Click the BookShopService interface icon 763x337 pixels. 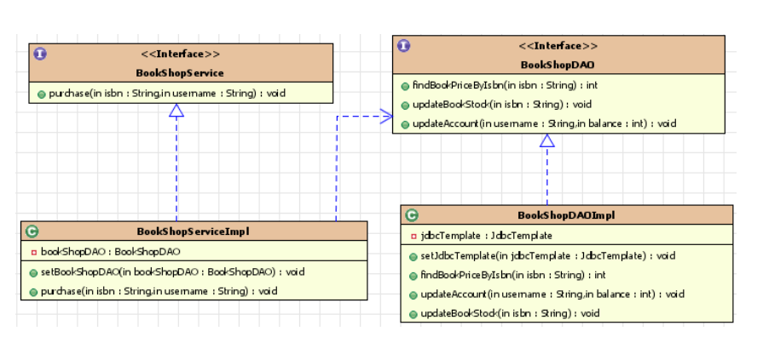(x=40, y=54)
